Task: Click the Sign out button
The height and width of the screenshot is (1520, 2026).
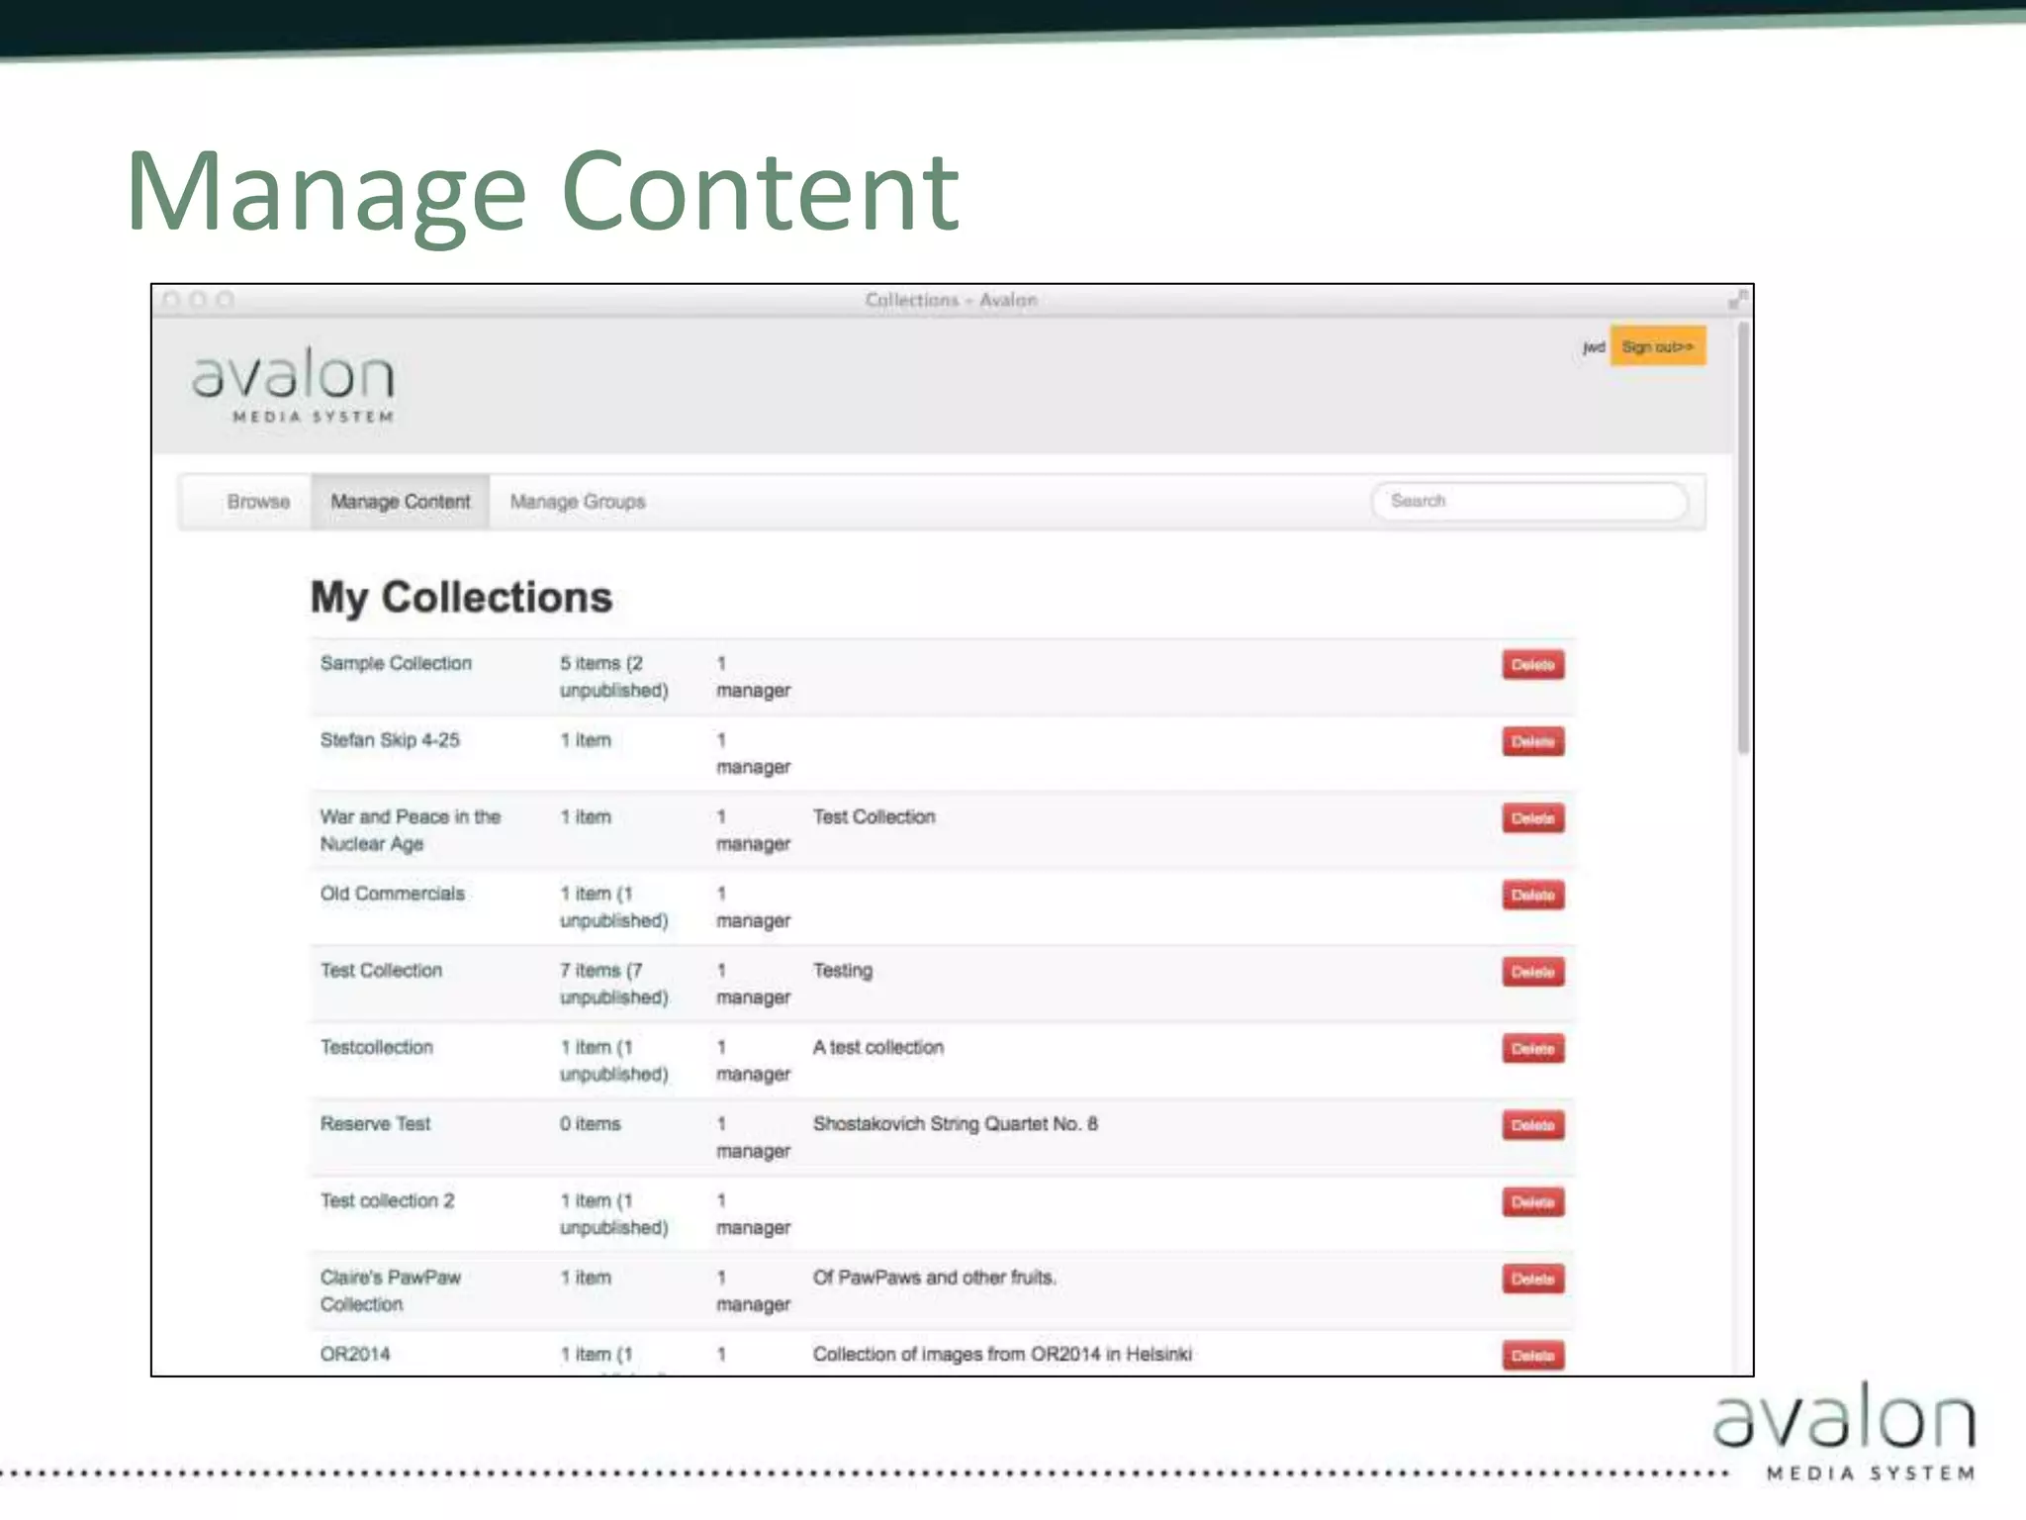Action: [1658, 346]
